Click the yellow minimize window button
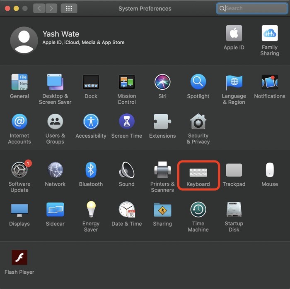The height and width of the screenshot is (289, 290). tap(16, 9)
